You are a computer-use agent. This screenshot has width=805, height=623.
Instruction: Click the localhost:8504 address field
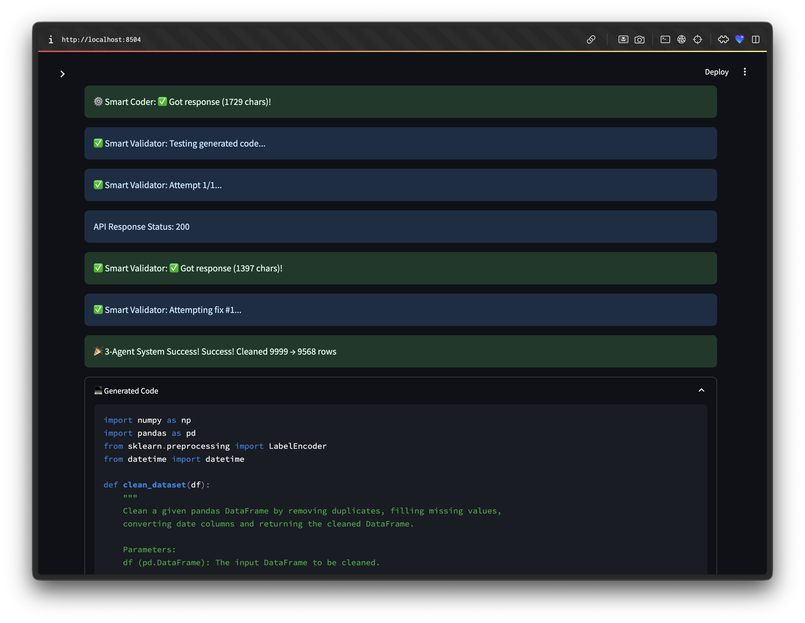(101, 39)
